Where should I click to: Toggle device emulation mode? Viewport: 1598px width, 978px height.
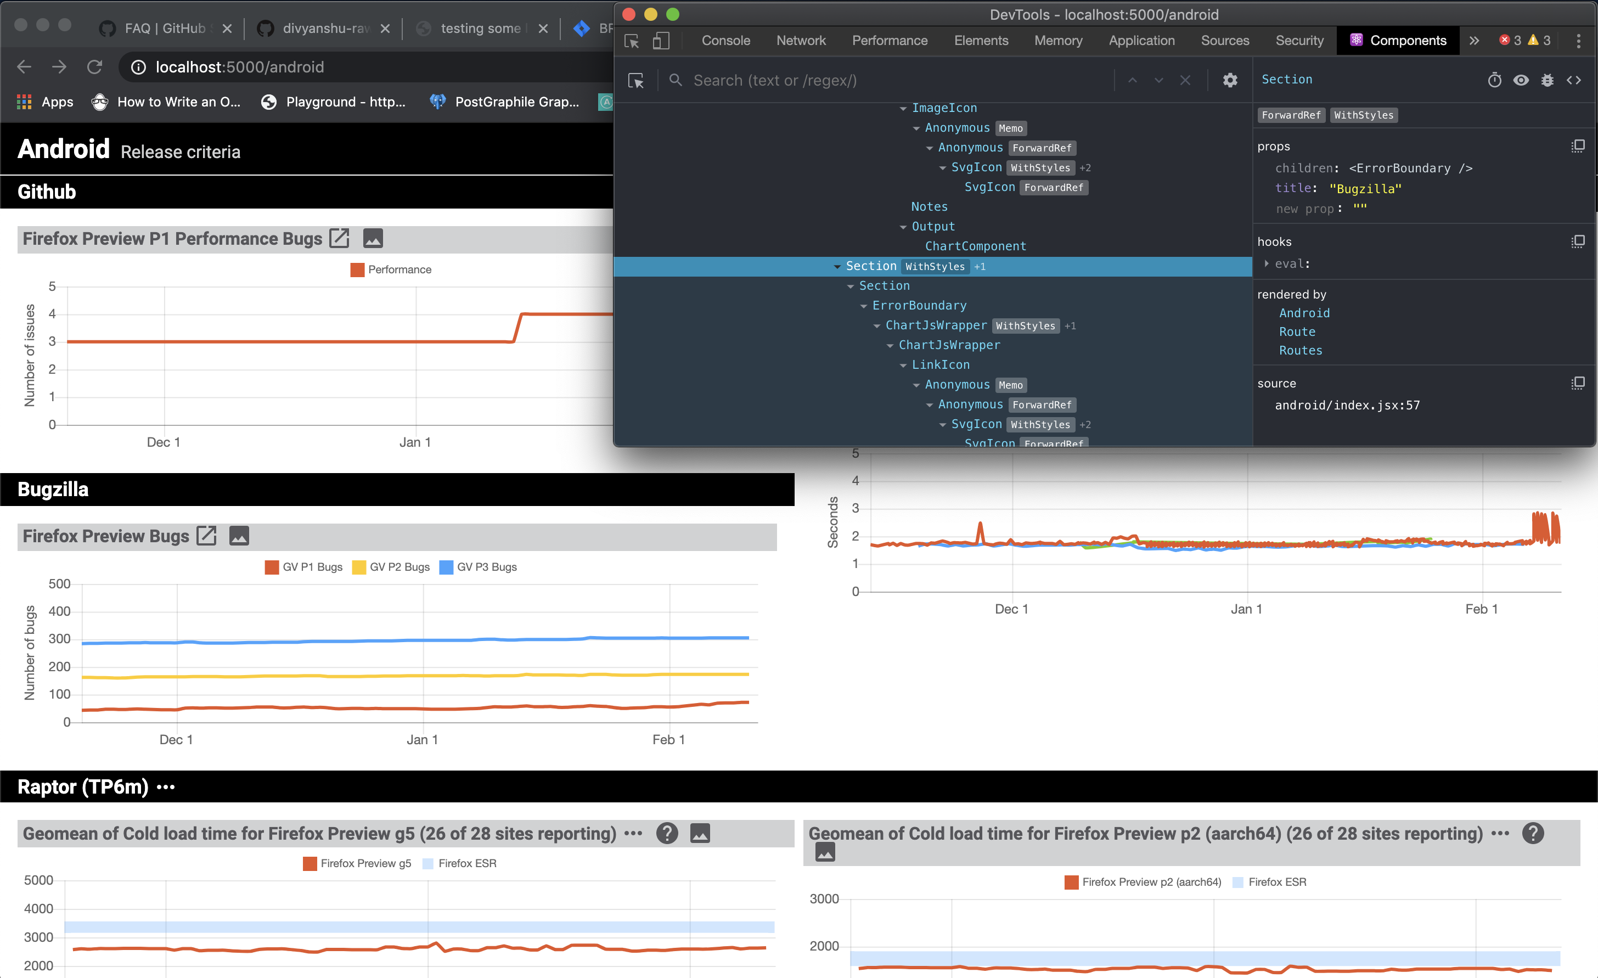pos(661,40)
